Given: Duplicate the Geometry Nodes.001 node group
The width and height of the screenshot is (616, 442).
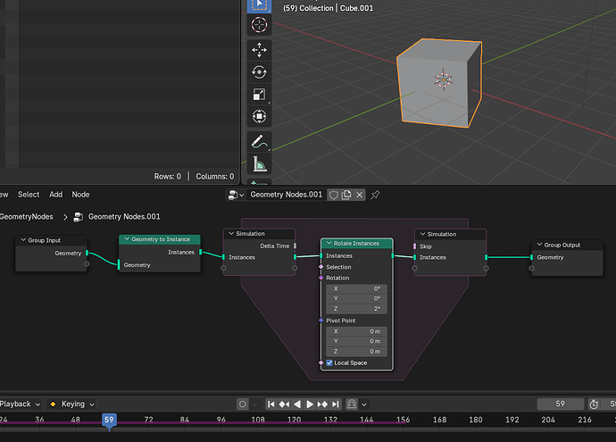Looking at the screenshot, I should pos(346,195).
